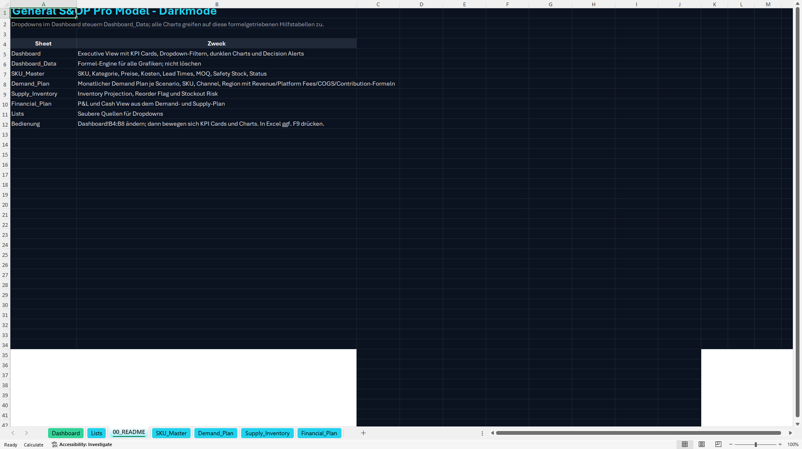Select the SKU_Master cell in column A
Screen dimensions: 802x449
tap(43, 74)
